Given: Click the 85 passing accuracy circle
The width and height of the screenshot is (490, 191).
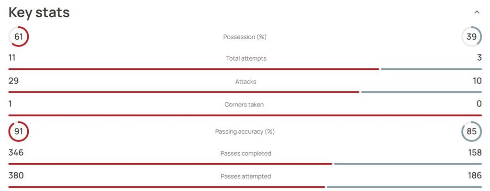Looking at the screenshot, I should pyautogui.click(x=471, y=132).
